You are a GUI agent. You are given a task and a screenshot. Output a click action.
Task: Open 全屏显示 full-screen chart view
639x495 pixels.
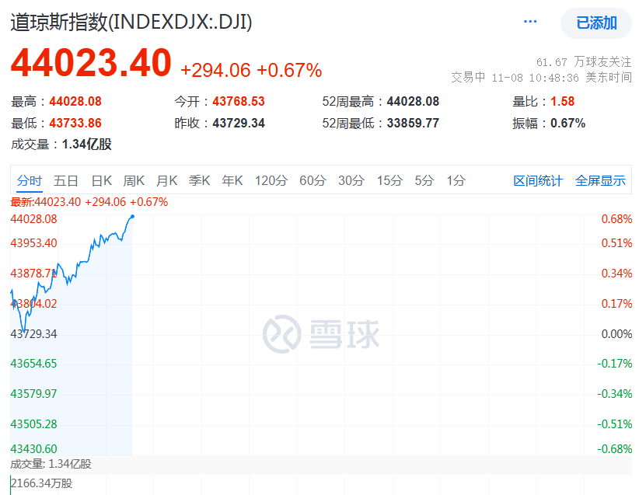600,180
